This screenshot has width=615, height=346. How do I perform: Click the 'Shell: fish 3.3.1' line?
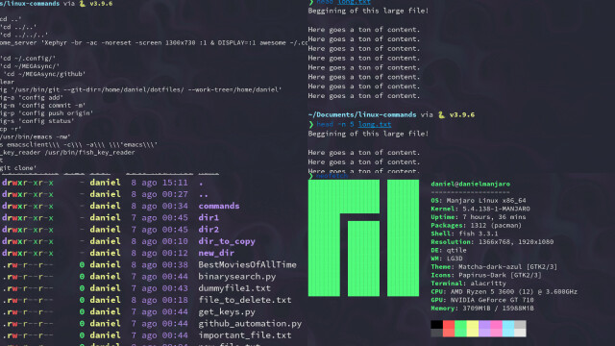pyautogui.click(x=464, y=234)
